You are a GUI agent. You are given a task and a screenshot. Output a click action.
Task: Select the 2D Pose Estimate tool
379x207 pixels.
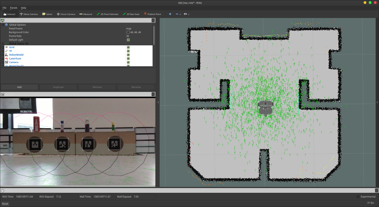tap(107, 14)
